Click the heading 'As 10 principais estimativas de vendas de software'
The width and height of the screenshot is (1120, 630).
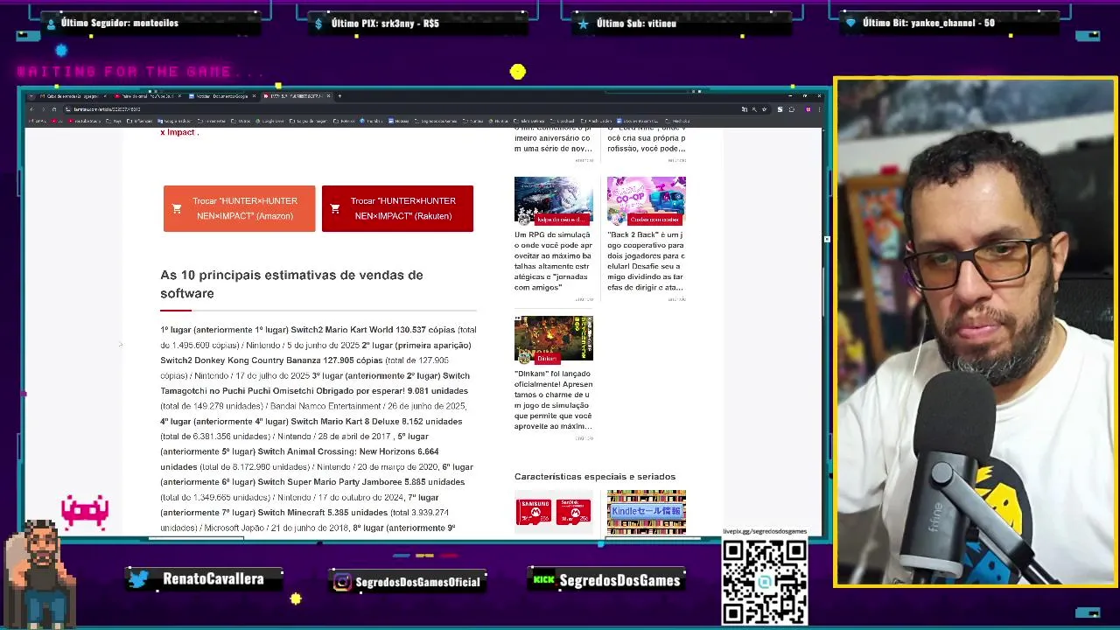pyautogui.click(x=291, y=283)
